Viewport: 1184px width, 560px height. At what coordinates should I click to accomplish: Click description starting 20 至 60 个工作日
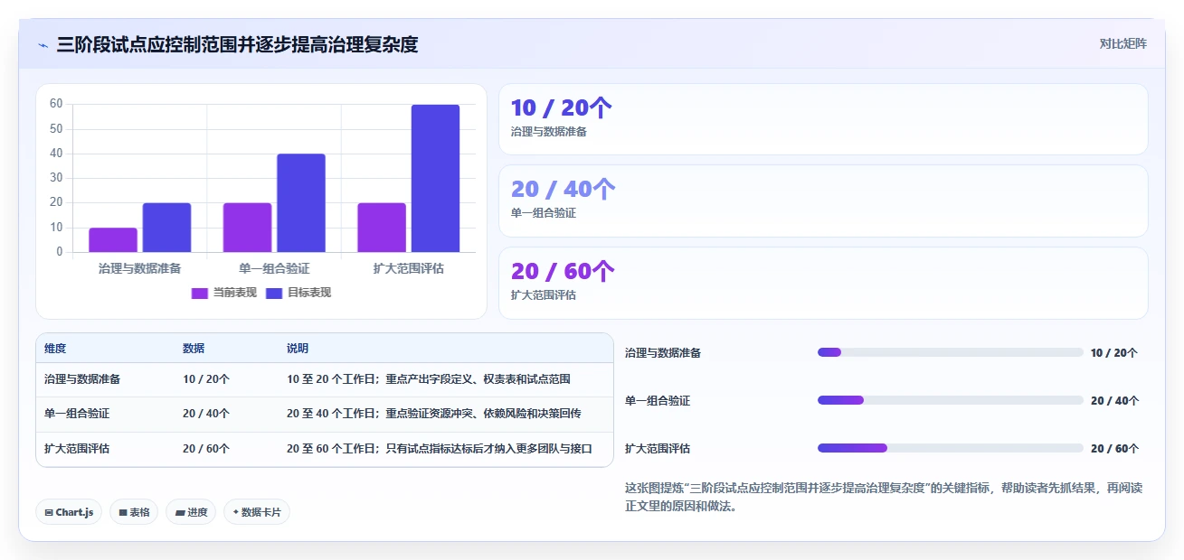point(440,448)
